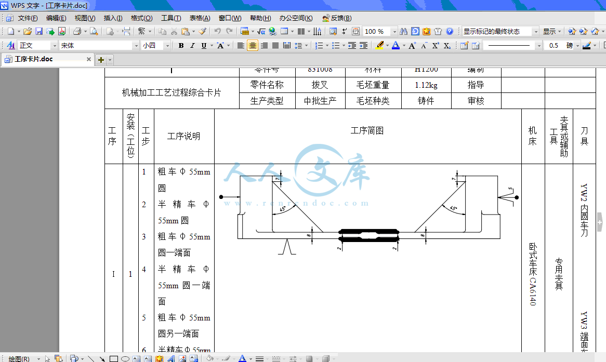Open the 格式(O) menu
Viewport: 606px width, 362px height.
141,18
